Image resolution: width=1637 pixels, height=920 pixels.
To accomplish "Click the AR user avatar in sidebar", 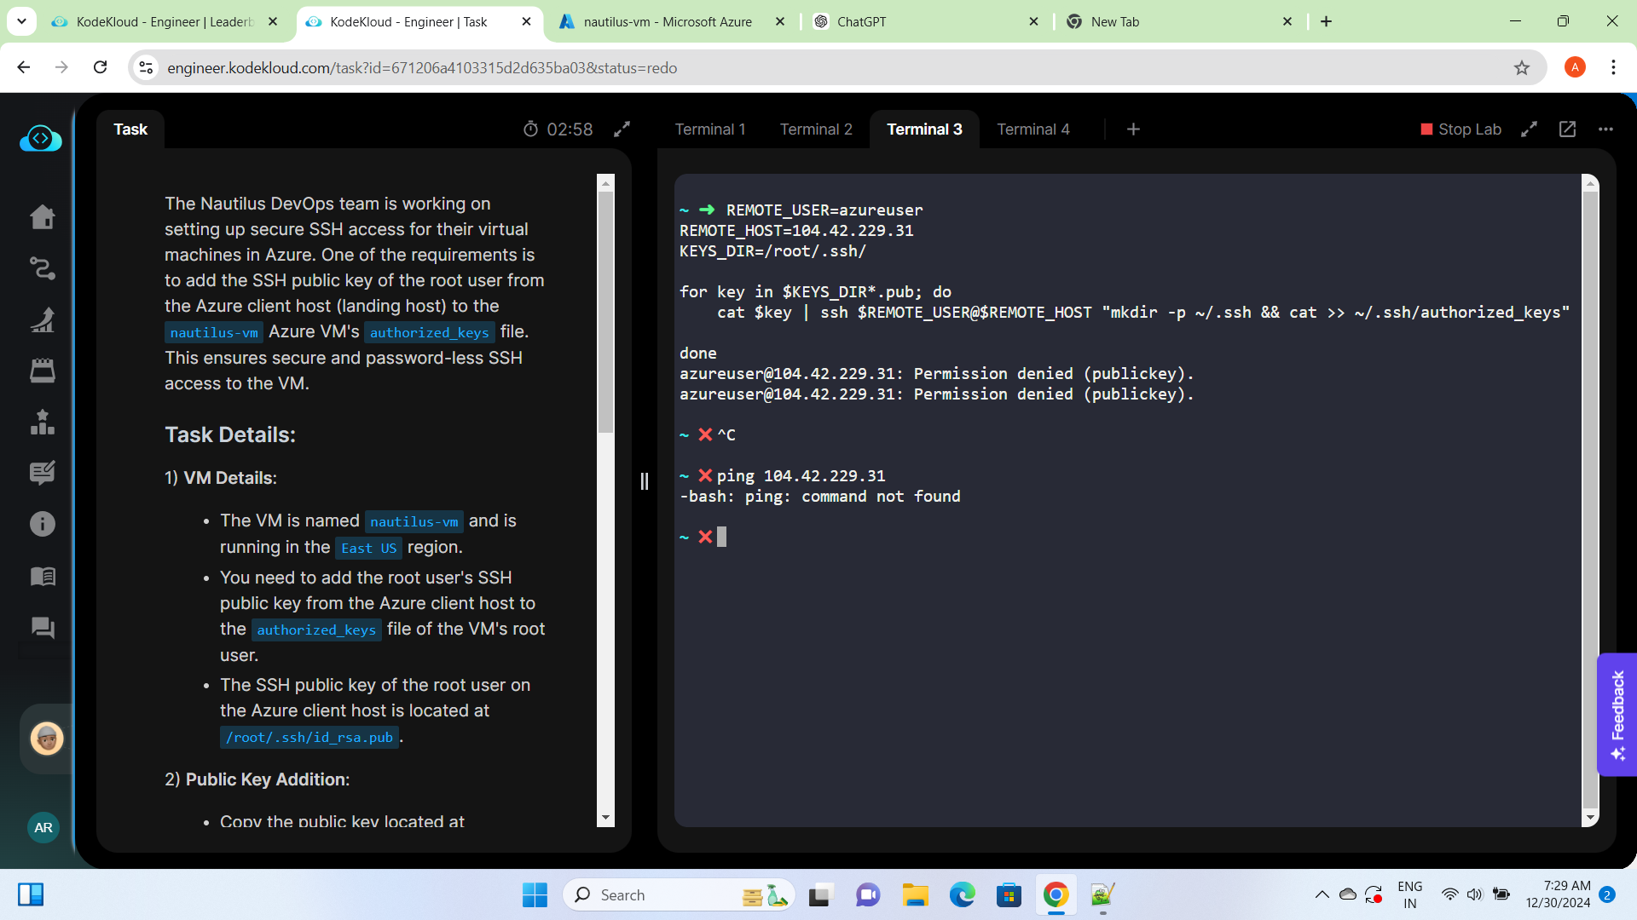I will point(43,827).
